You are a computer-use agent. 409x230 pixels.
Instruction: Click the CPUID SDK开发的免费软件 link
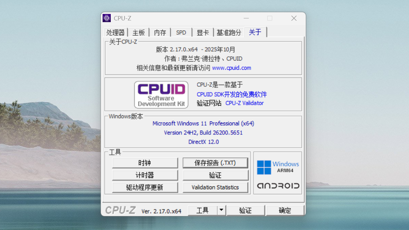tap(232, 94)
